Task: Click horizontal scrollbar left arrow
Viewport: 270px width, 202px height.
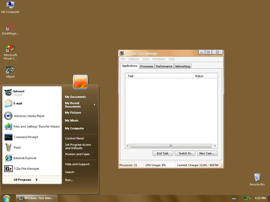Action: pos(128,146)
